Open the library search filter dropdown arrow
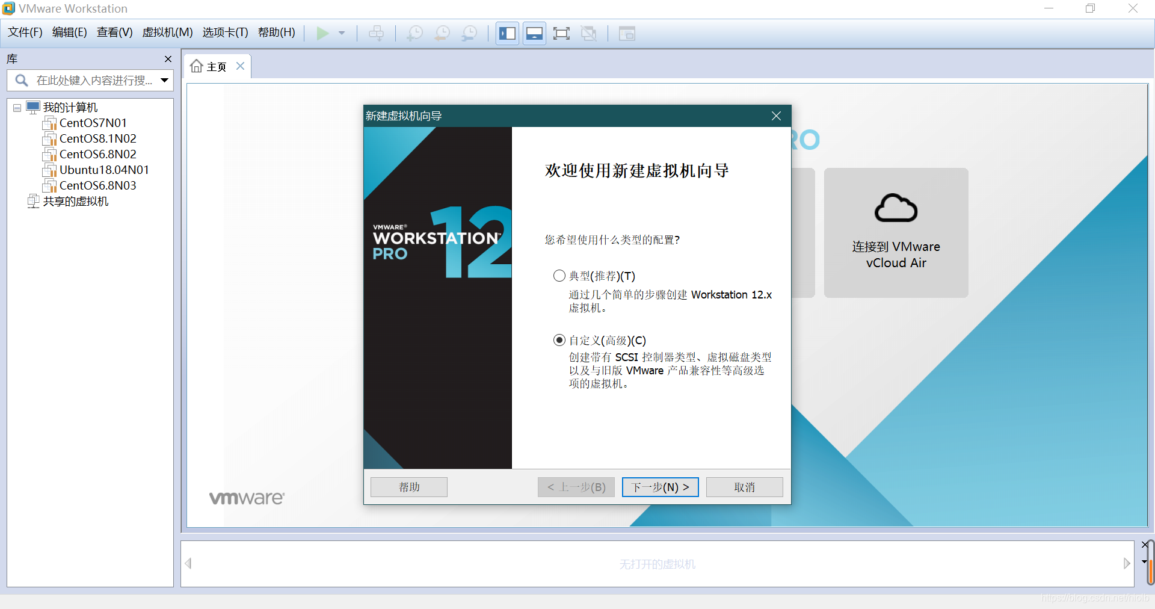This screenshot has width=1155, height=609. [x=164, y=81]
